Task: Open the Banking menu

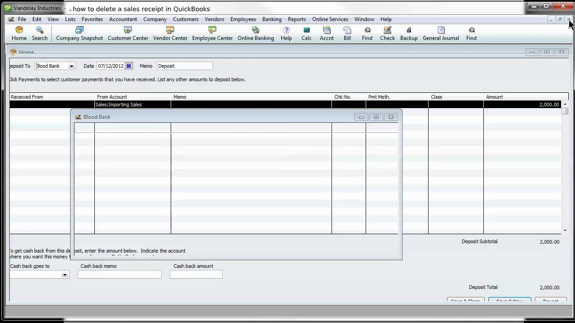Action: click(x=272, y=19)
